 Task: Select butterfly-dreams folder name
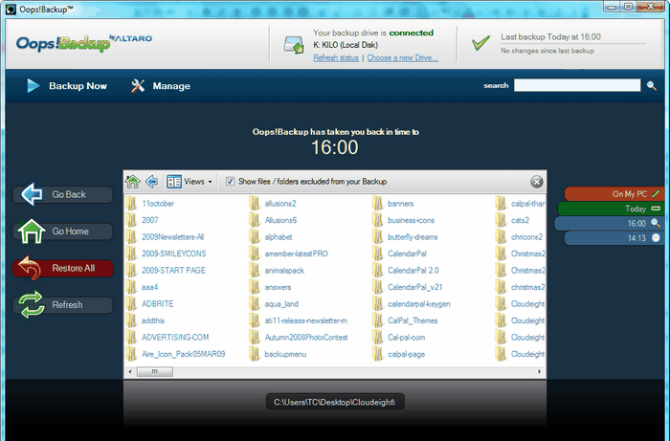pos(413,237)
